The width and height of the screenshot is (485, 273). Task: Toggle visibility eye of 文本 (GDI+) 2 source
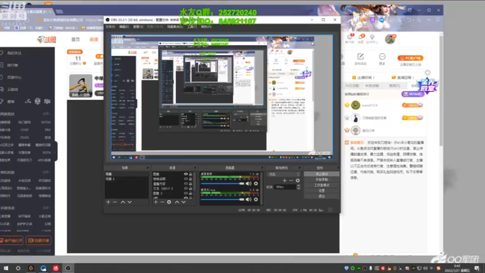(x=186, y=189)
